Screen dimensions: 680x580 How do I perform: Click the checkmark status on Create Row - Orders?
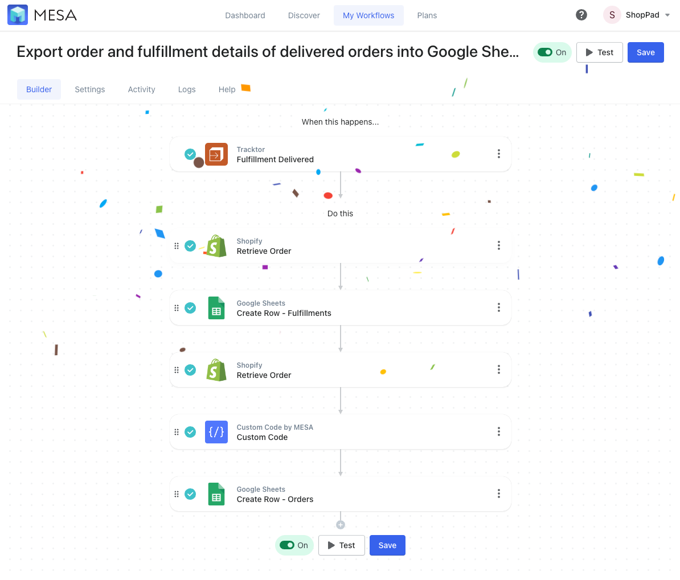[x=190, y=493]
